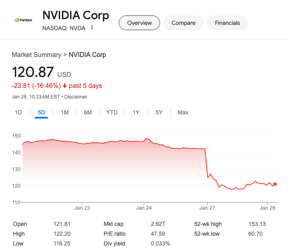Switch chart to 6M range
Viewport: 289px width, 252px height.
88,112
